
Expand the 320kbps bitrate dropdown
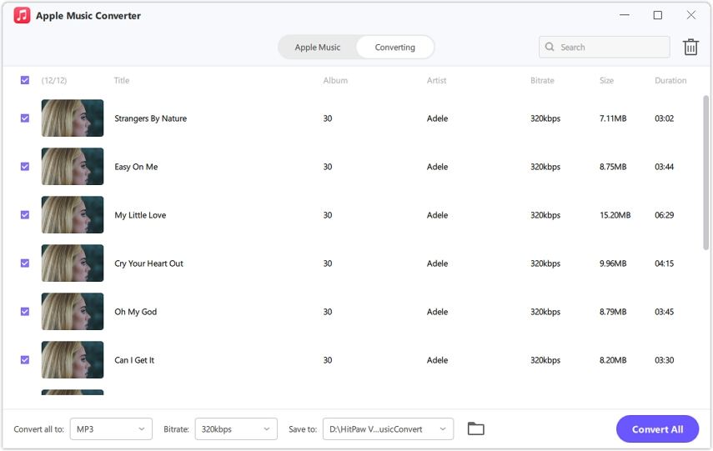[x=236, y=428]
